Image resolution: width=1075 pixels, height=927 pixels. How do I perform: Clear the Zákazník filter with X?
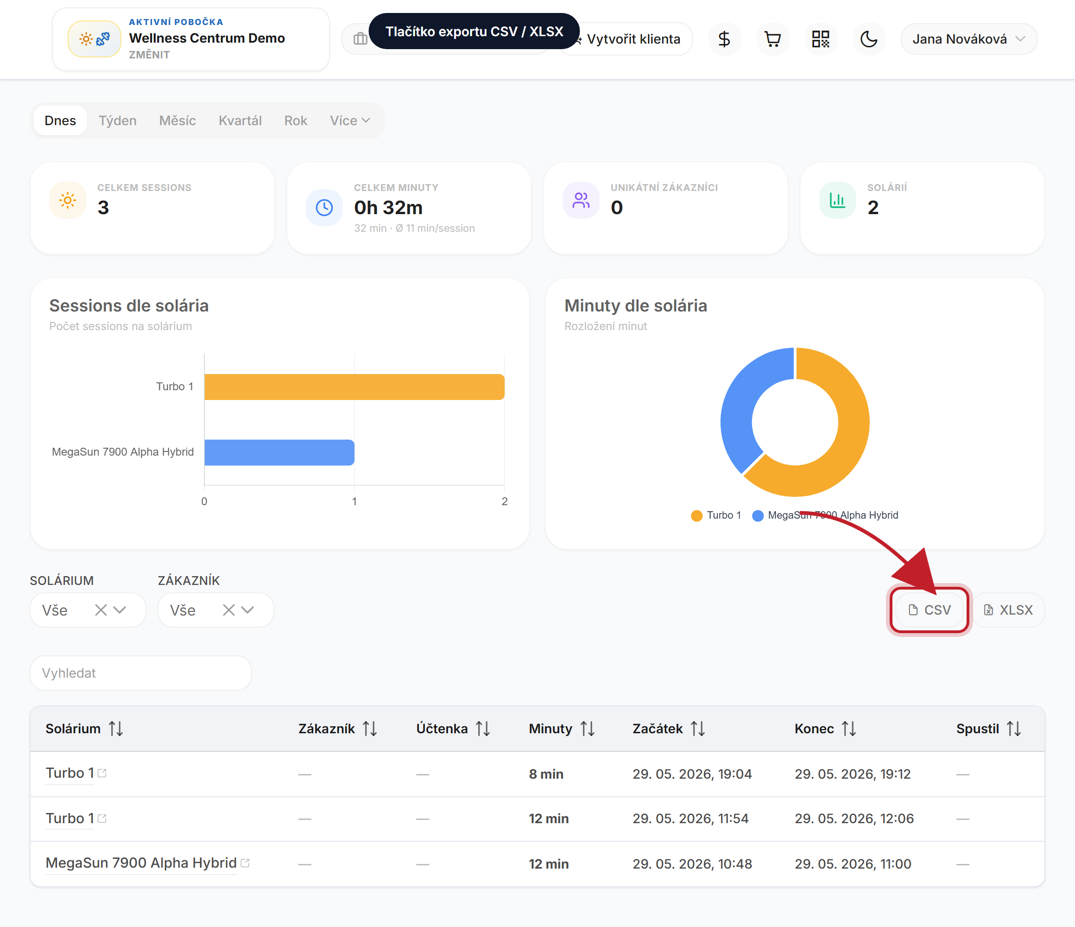[x=229, y=610]
